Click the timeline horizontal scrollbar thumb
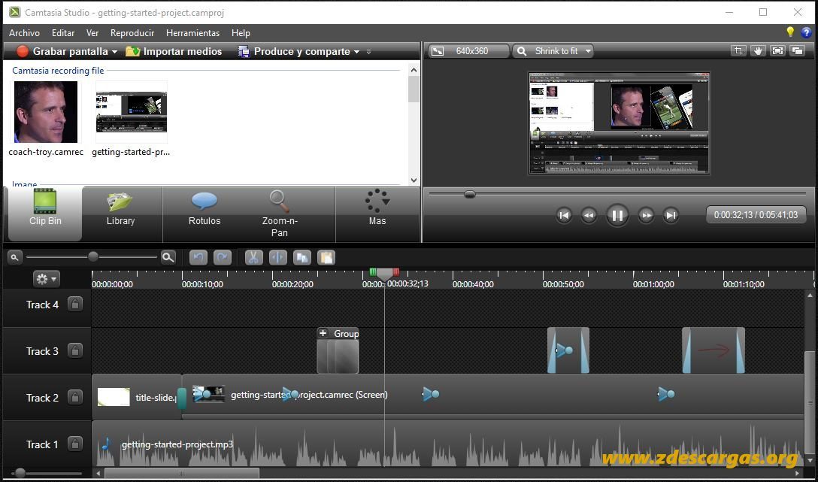Viewport: 818px width, 482px height. click(x=181, y=474)
